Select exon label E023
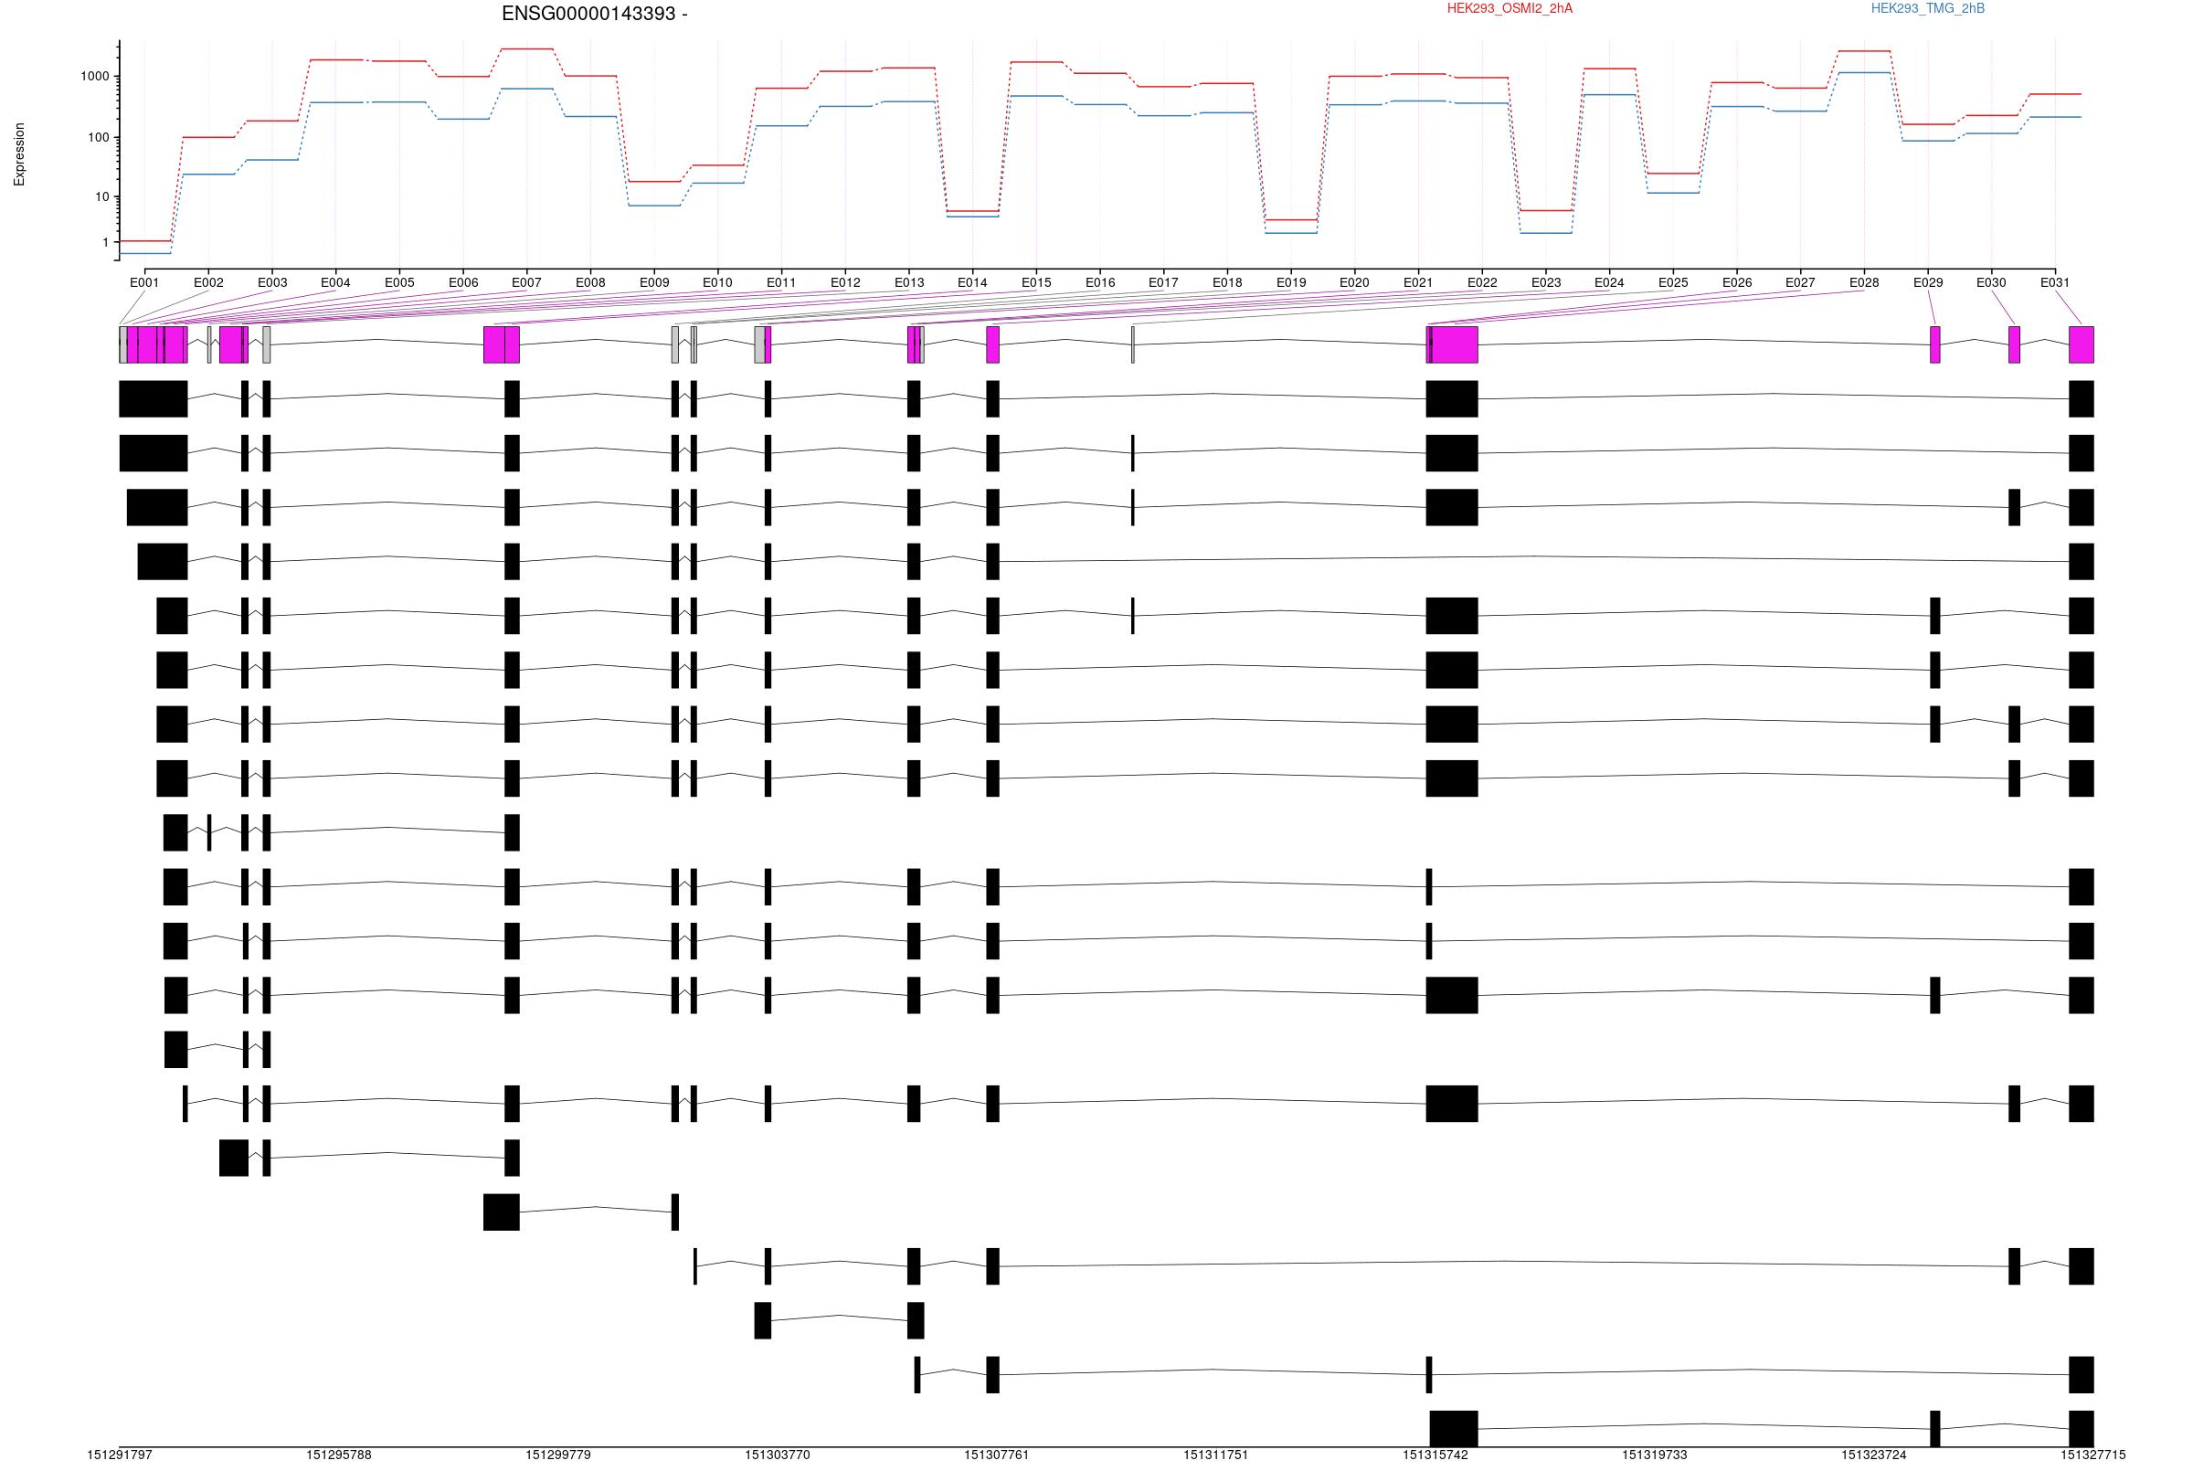Screen dimensions: 2193x1471 [1546, 282]
